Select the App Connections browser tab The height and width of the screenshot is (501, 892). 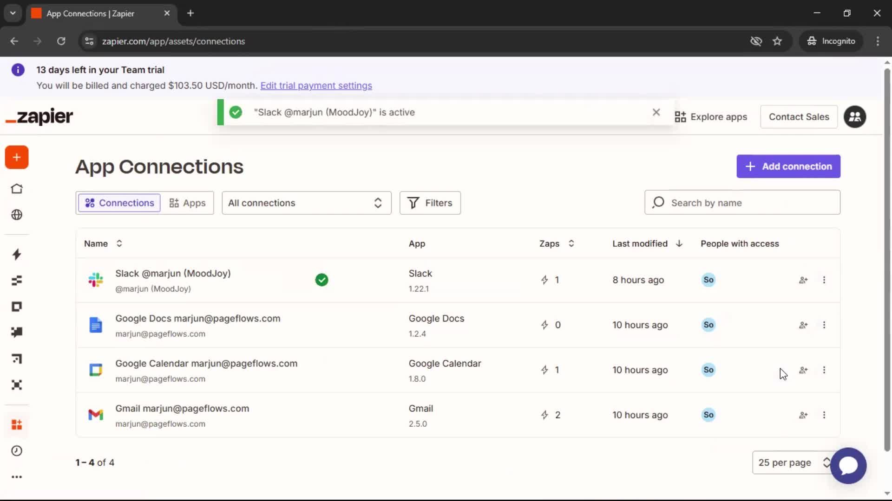pos(101,13)
